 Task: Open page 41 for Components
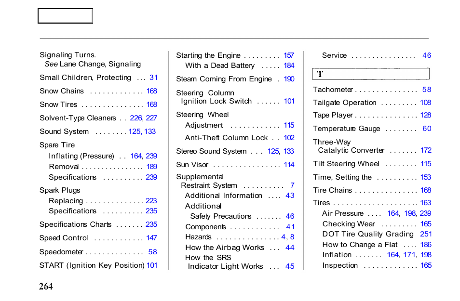[x=290, y=227]
